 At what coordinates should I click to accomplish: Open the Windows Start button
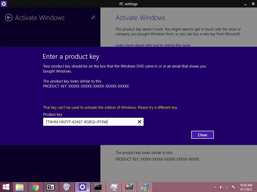6,187
